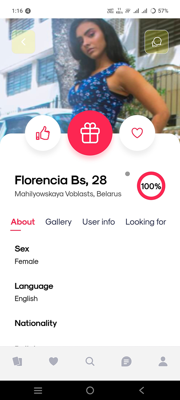Open messages tab in bottom navigation
180x400 pixels.
[126, 362]
